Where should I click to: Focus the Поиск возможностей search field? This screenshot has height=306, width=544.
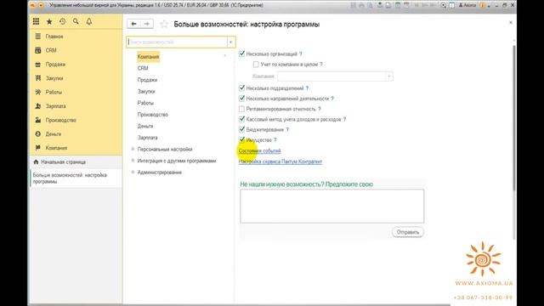177,42
